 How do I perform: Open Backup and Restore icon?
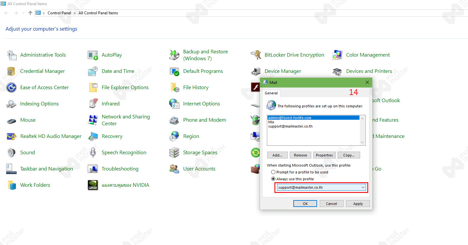coord(174,55)
